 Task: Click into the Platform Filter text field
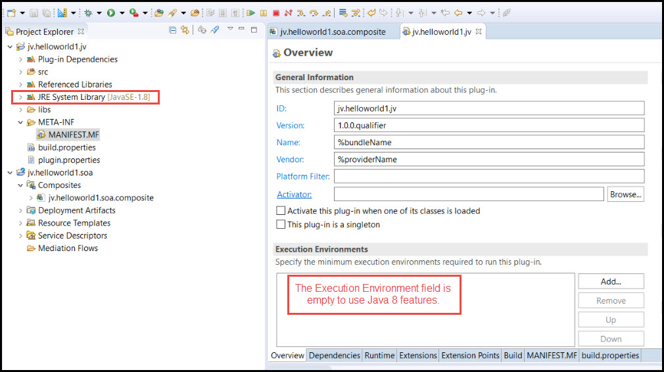[x=488, y=176]
